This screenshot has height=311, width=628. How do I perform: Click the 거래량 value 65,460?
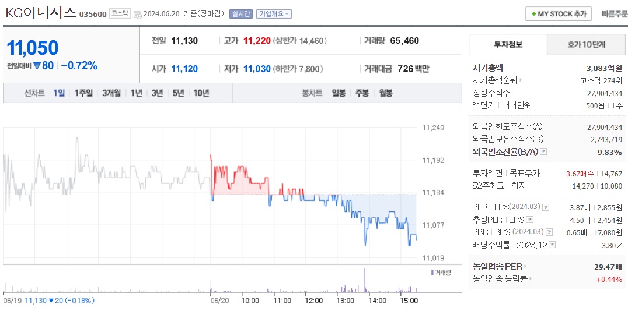pos(404,41)
